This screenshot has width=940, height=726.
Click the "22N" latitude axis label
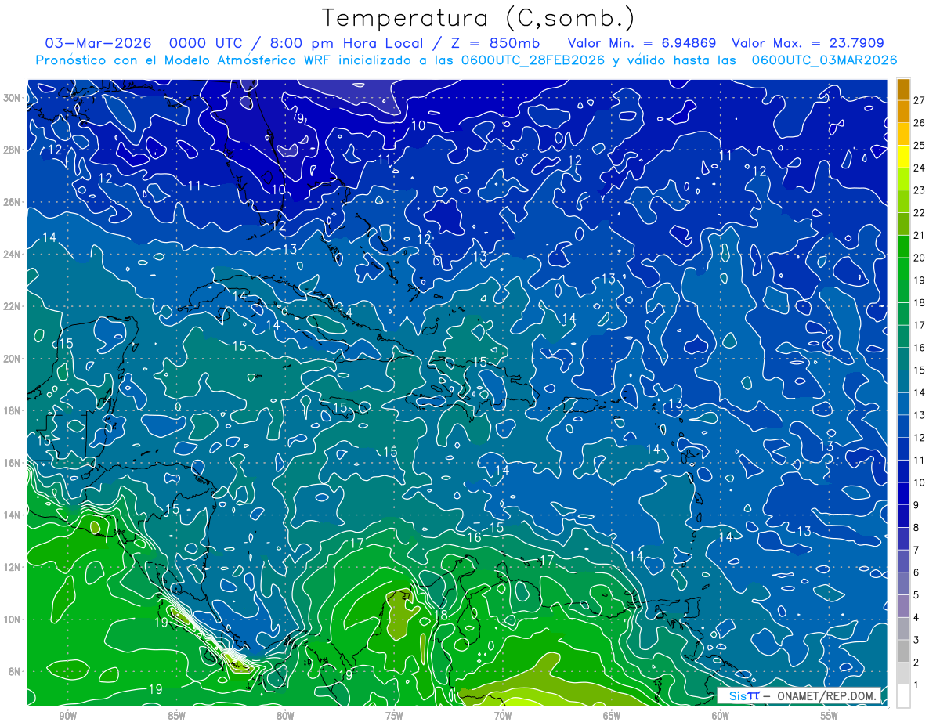tap(12, 306)
